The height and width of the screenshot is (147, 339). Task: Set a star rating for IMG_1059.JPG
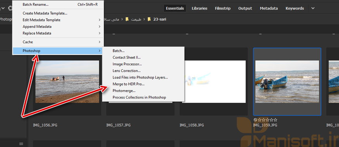(267, 120)
